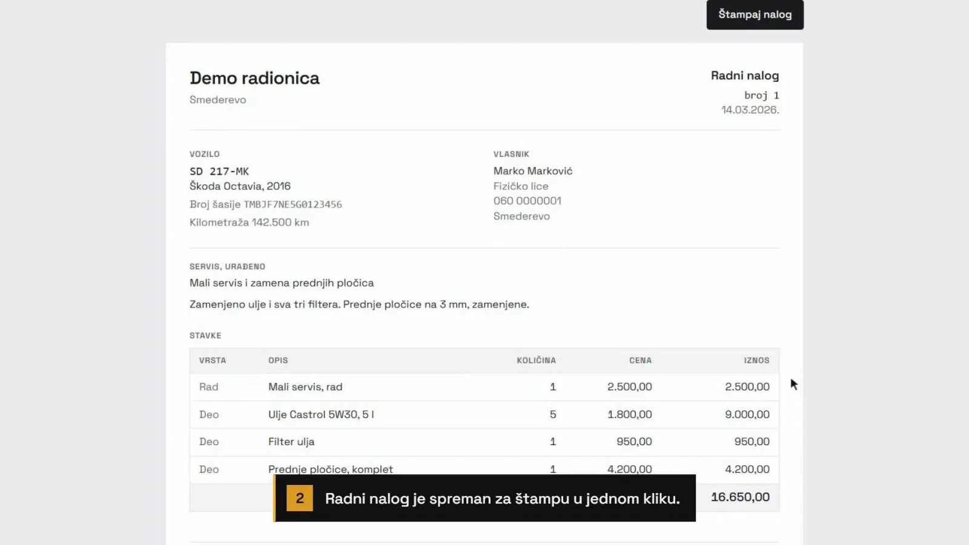Click the work order number 'broj 1'
The height and width of the screenshot is (545, 969).
762,96
